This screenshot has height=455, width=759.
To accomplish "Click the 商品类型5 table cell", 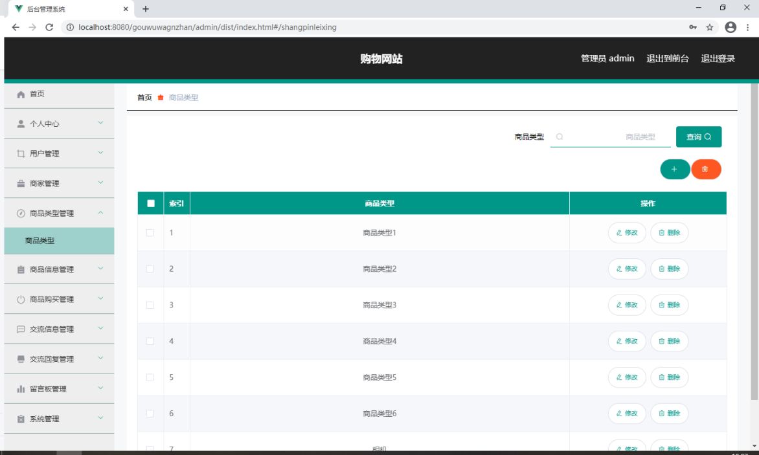I will pyautogui.click(x=379, y=377).
